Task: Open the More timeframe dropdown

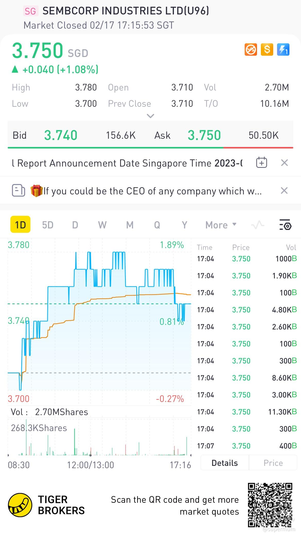Action: click(x=221, y=225)
